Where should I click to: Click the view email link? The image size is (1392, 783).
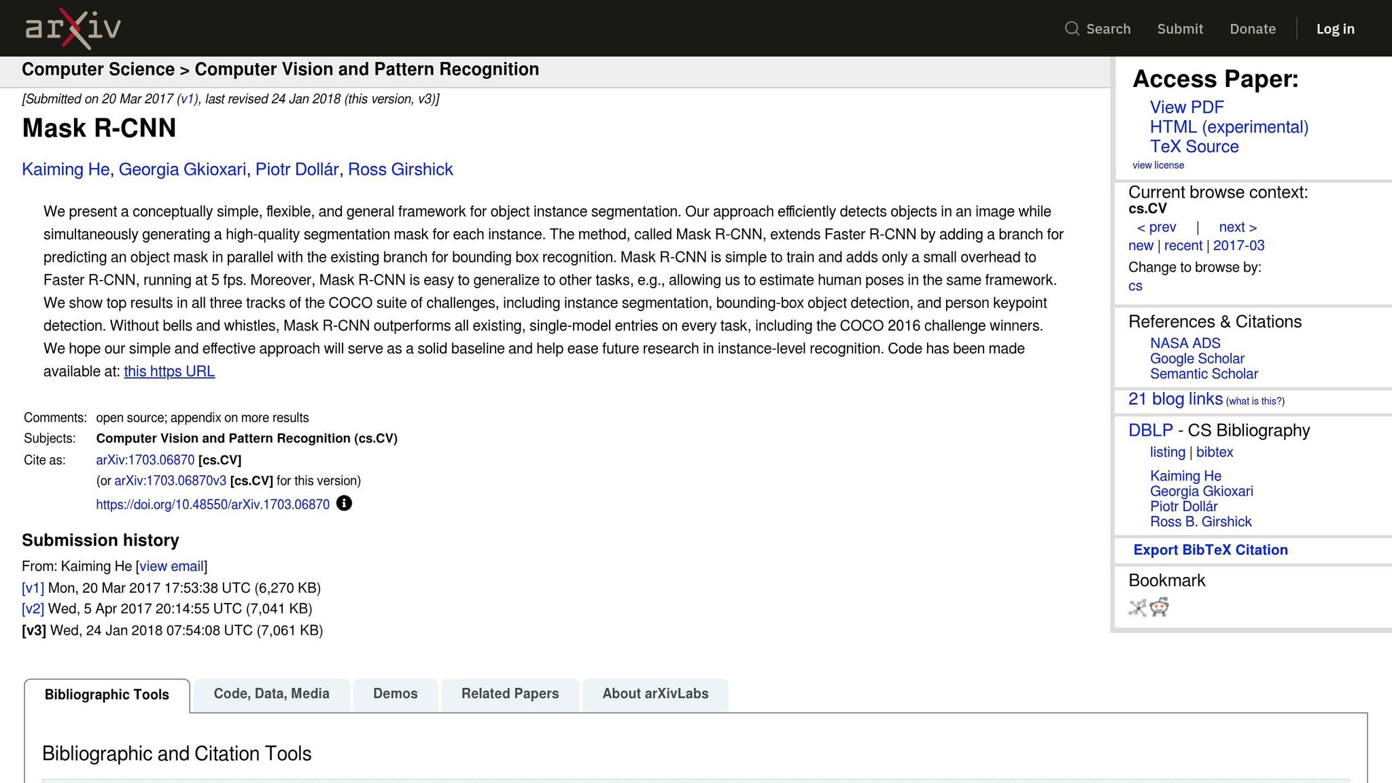172,567
